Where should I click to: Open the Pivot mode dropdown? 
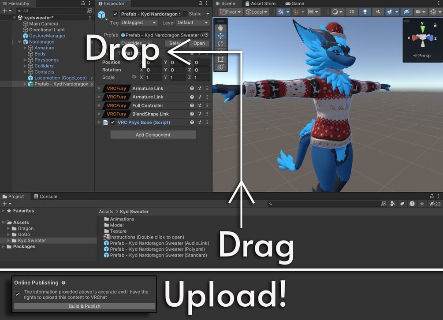pyautogui.click(x=230, y=11)
